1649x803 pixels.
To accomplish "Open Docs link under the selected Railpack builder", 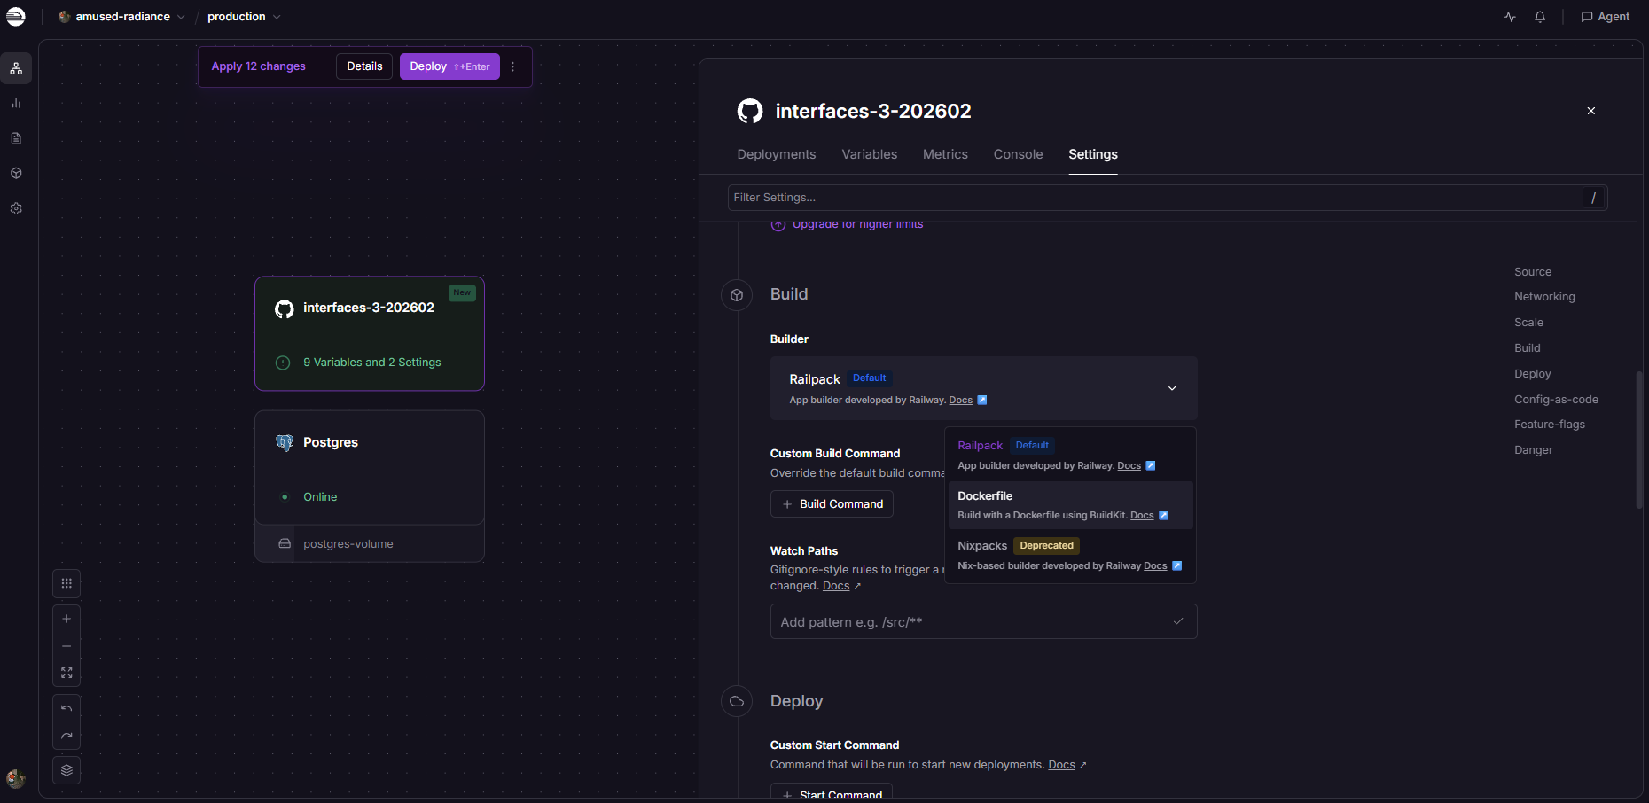I will point(960,401).
